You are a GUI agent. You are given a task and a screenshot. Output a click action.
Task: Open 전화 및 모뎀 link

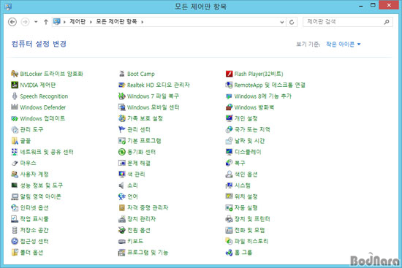[249, 230]
